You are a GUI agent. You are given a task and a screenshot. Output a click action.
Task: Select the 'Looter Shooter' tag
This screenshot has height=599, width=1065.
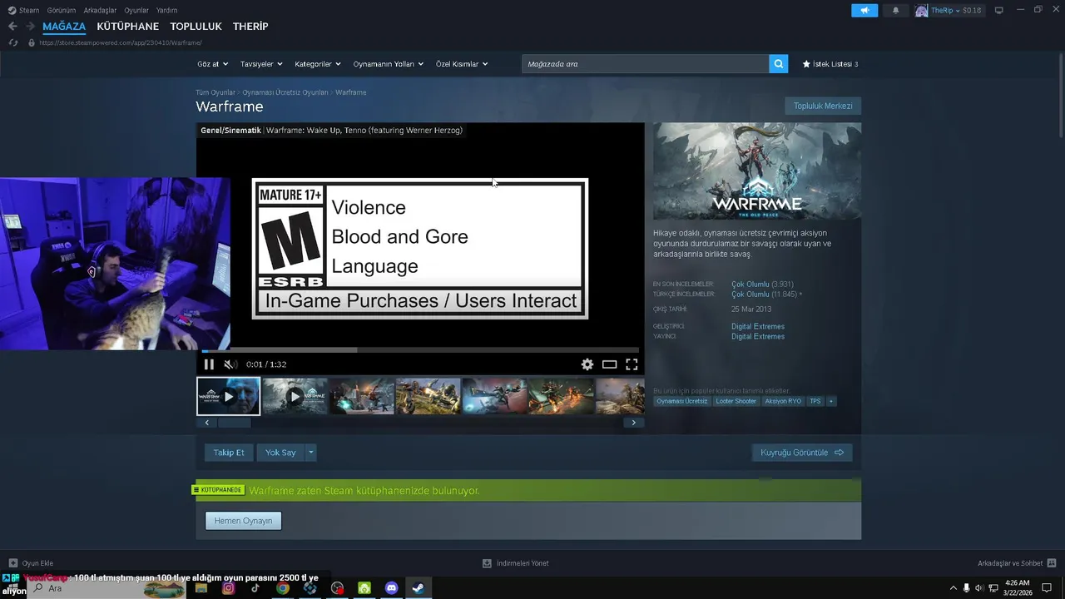point(736,401)
